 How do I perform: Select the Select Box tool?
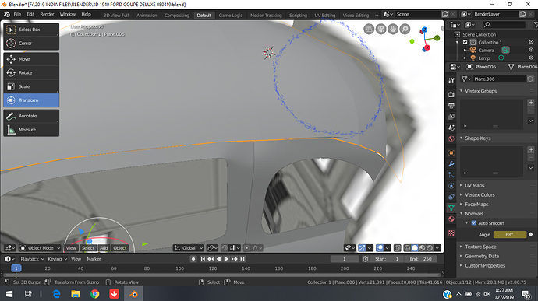tap(31, 30)
